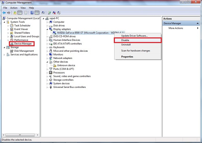Image resolution: width=202 pixels, height=143 pixels.
Task: Click the Network adapters icon
Action: [51, 58]
